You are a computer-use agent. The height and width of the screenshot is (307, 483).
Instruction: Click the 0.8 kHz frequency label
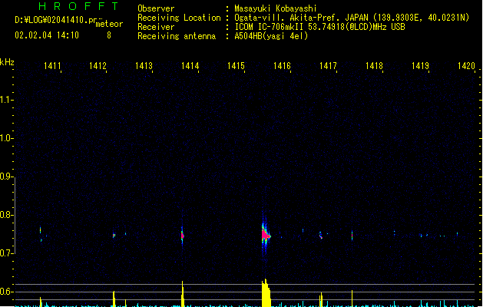click(x=6, y=215)
